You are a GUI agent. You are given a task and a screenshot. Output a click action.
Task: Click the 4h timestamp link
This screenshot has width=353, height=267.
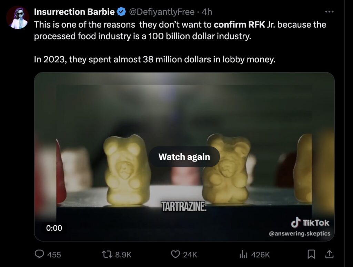click(x=207, y=12)
